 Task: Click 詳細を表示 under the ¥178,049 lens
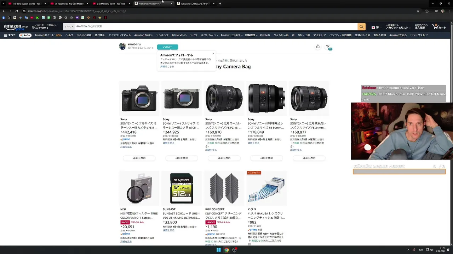pyautogui.click(x=266, y=158)
